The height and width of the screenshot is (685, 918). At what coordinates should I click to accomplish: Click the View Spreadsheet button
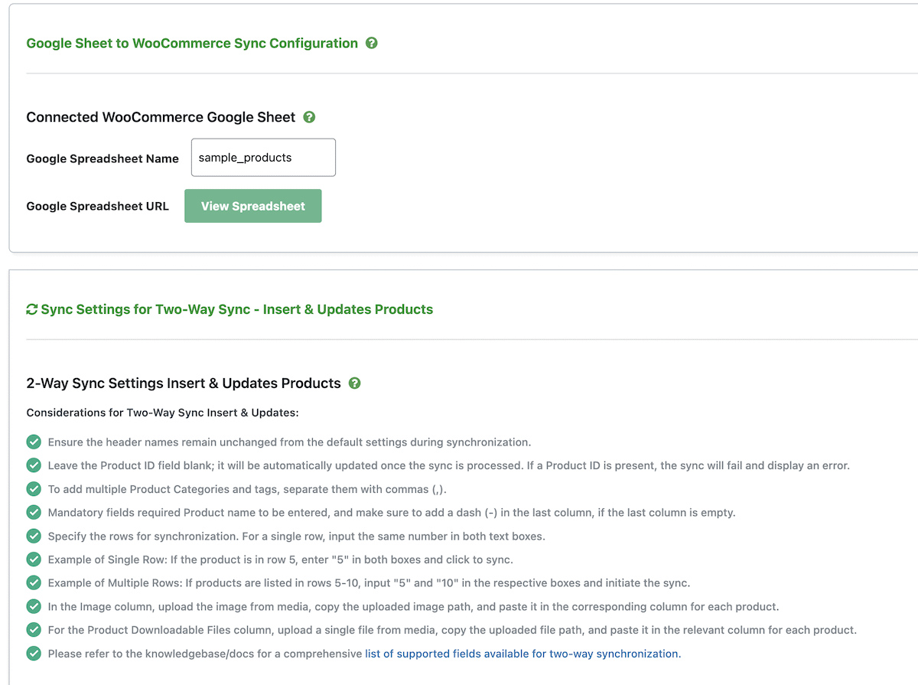pos(253,206)
